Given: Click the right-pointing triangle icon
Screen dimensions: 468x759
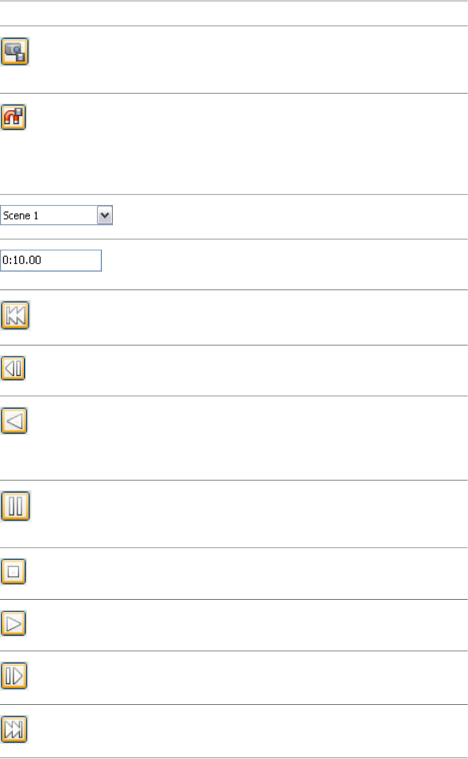Looking at the screenshot, I should (14, 623).
